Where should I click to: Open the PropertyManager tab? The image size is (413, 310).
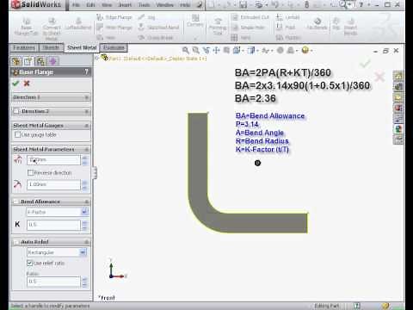[x=28, y=61]
